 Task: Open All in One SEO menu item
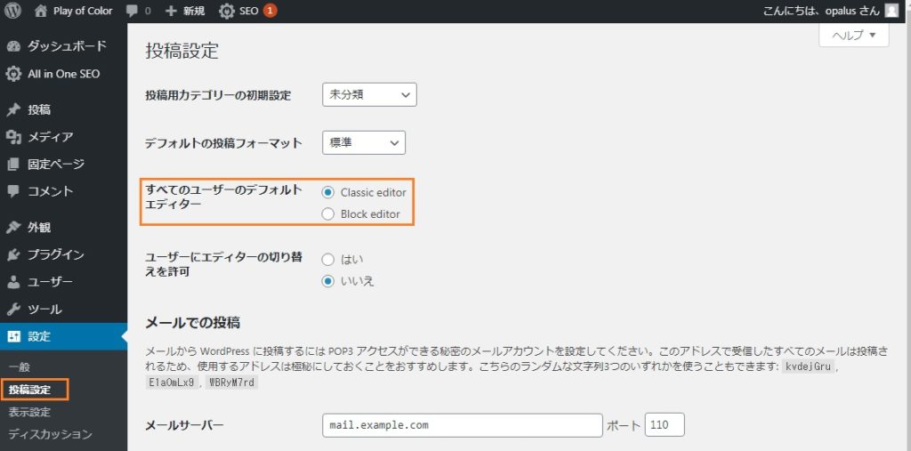tap(63, 74)
